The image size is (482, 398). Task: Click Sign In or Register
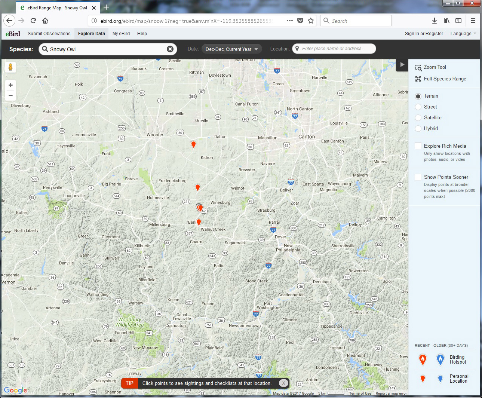pyautogui.click(x=424, y=34)
